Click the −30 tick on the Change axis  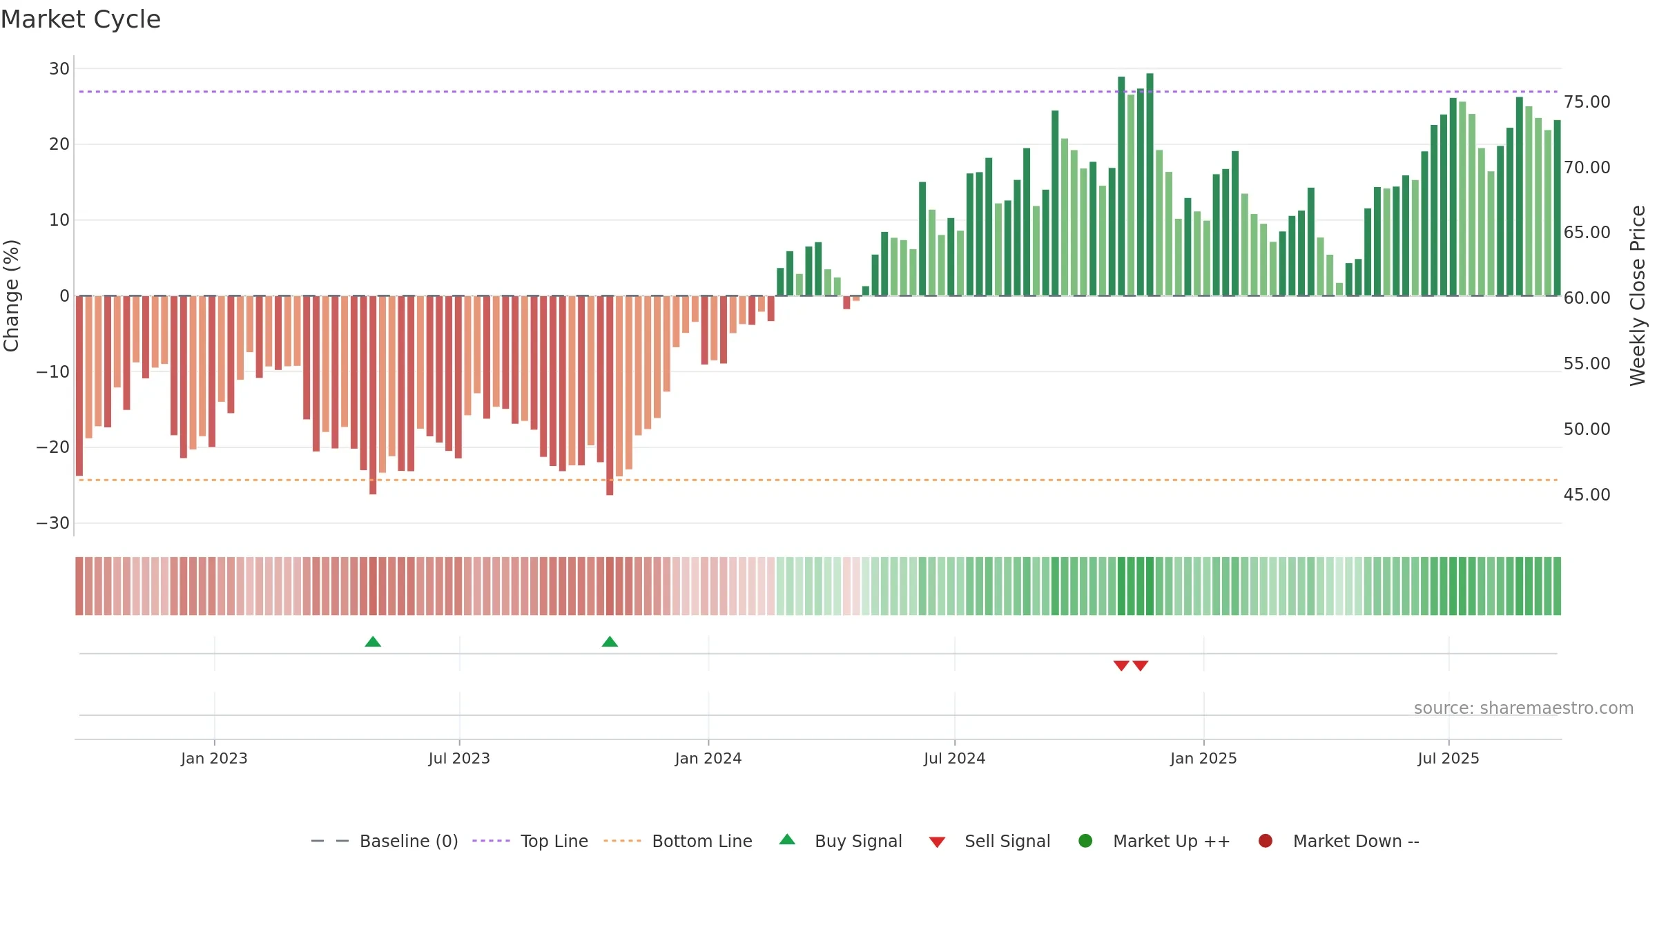tap(53, 523)
